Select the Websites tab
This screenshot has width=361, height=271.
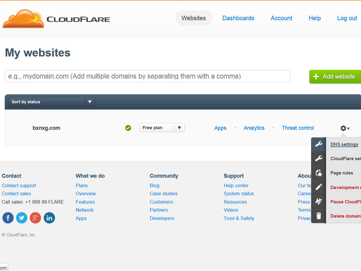(194, 18)
